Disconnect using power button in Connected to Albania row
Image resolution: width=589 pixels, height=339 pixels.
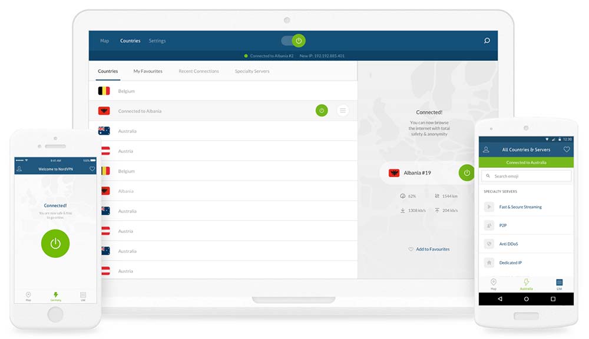coord(322,111)
